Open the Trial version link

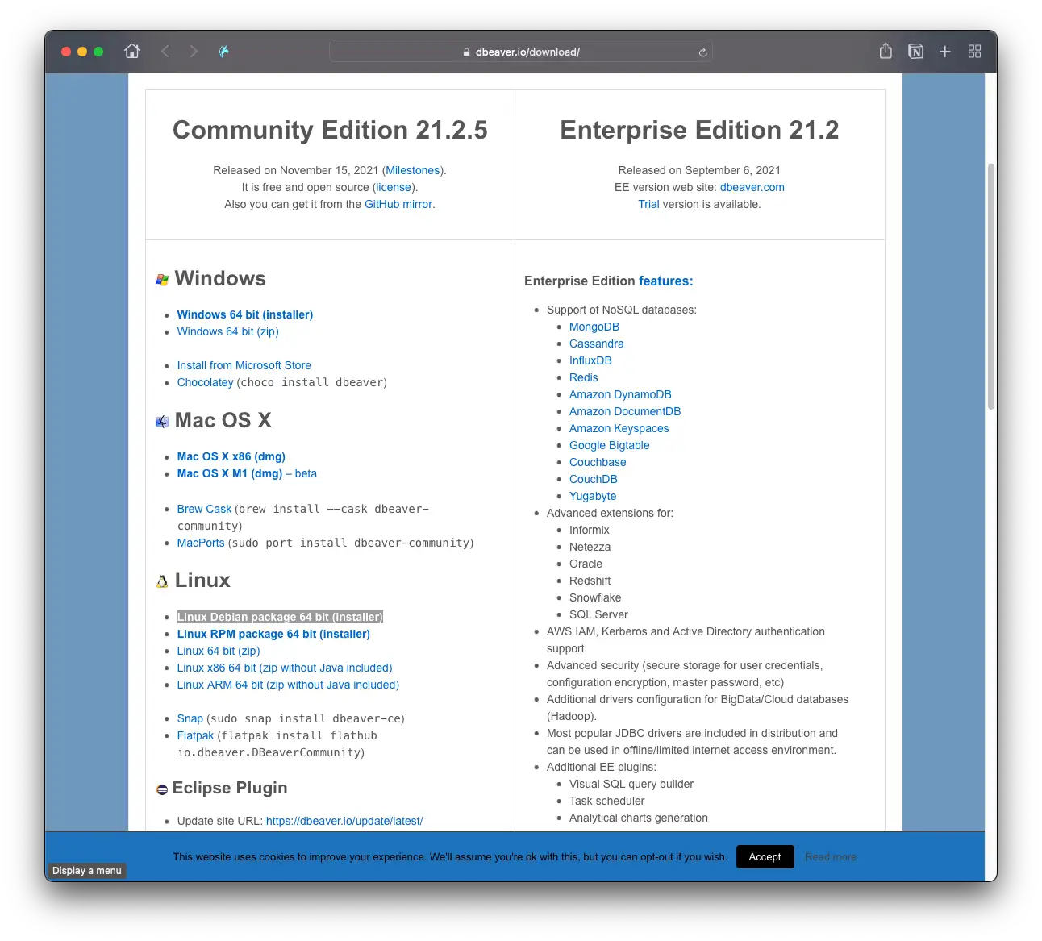click(x=648, y=204)
